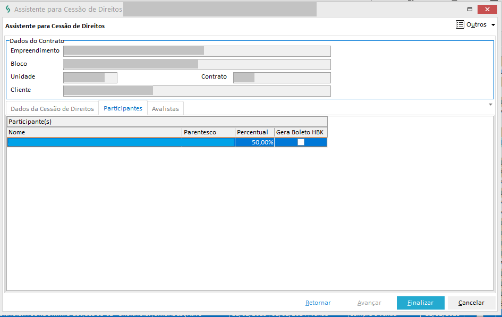Click the Percentual column header
Screen dimensions: 502x317
254,132
